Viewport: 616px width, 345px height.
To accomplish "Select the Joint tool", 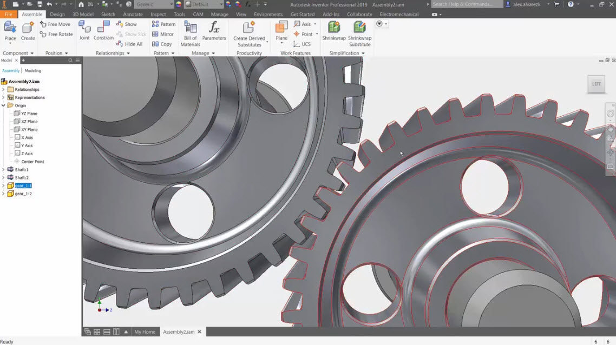I will tap(84, 31).
